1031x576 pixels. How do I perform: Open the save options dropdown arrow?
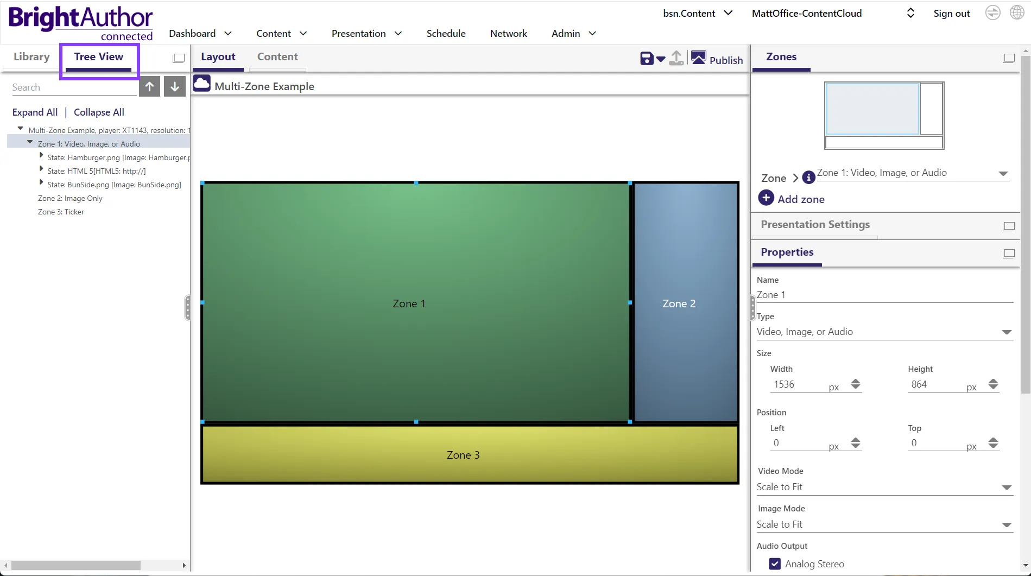(x=660, y=59)
